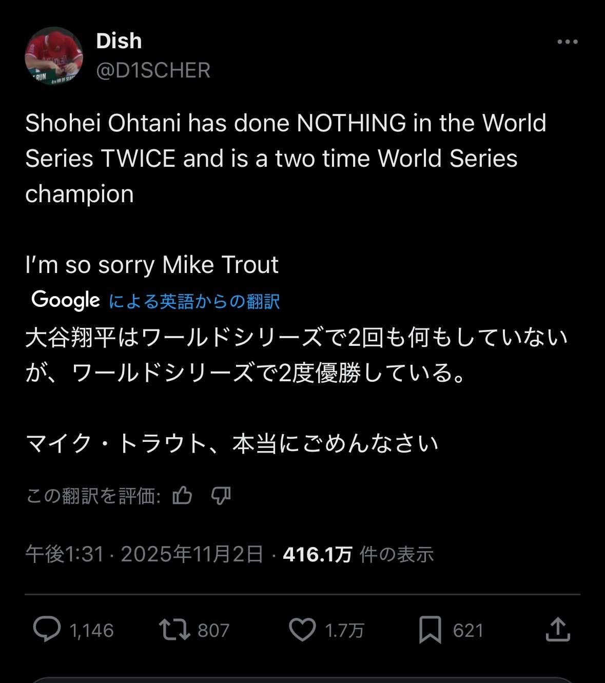This screenshot has width=605, height=683.
Task: View the 416.1万 件の表示 view count
Action: (x=358, y=554)
